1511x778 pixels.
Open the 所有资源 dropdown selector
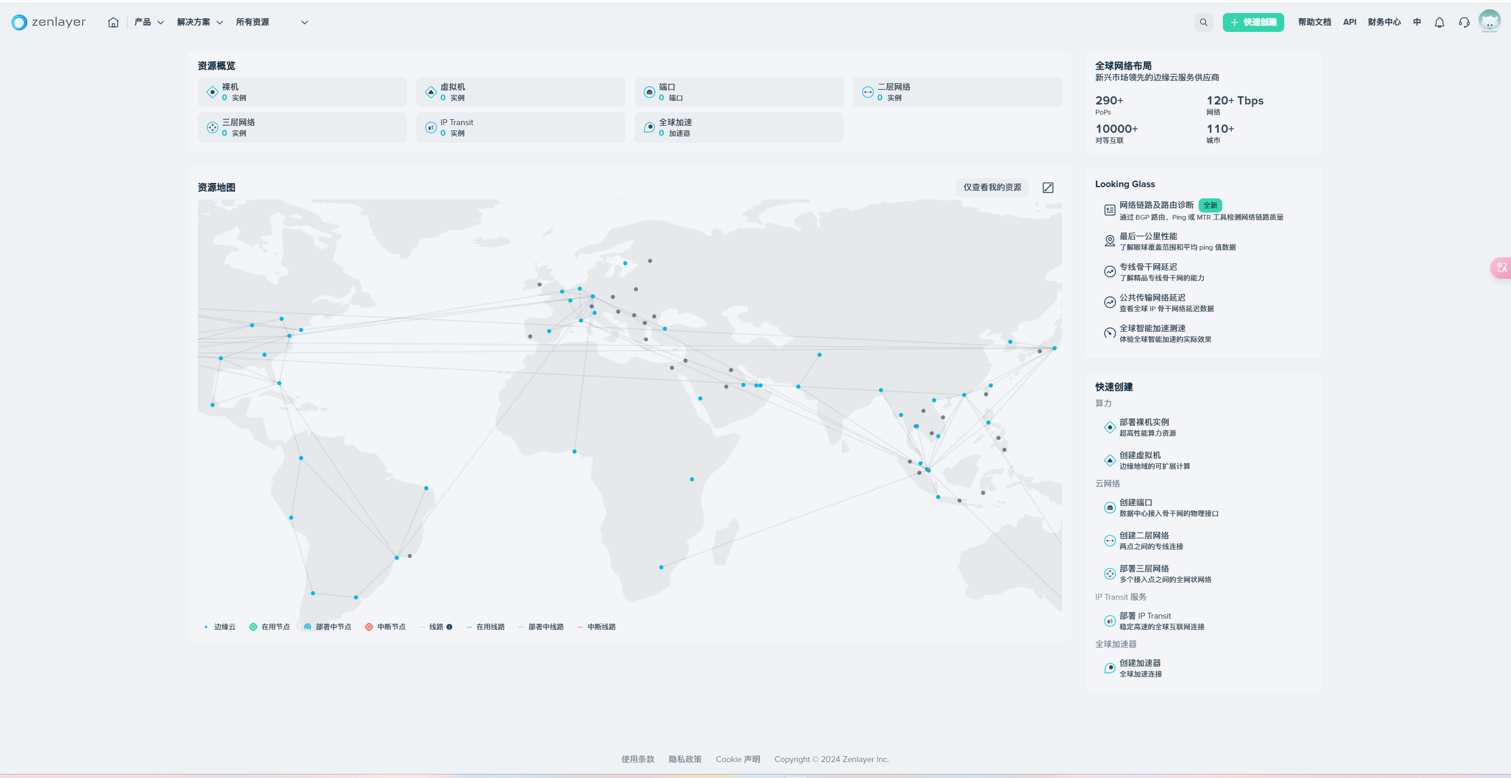point(272,22)
